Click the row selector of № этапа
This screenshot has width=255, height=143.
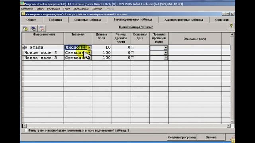click(23, 48)
